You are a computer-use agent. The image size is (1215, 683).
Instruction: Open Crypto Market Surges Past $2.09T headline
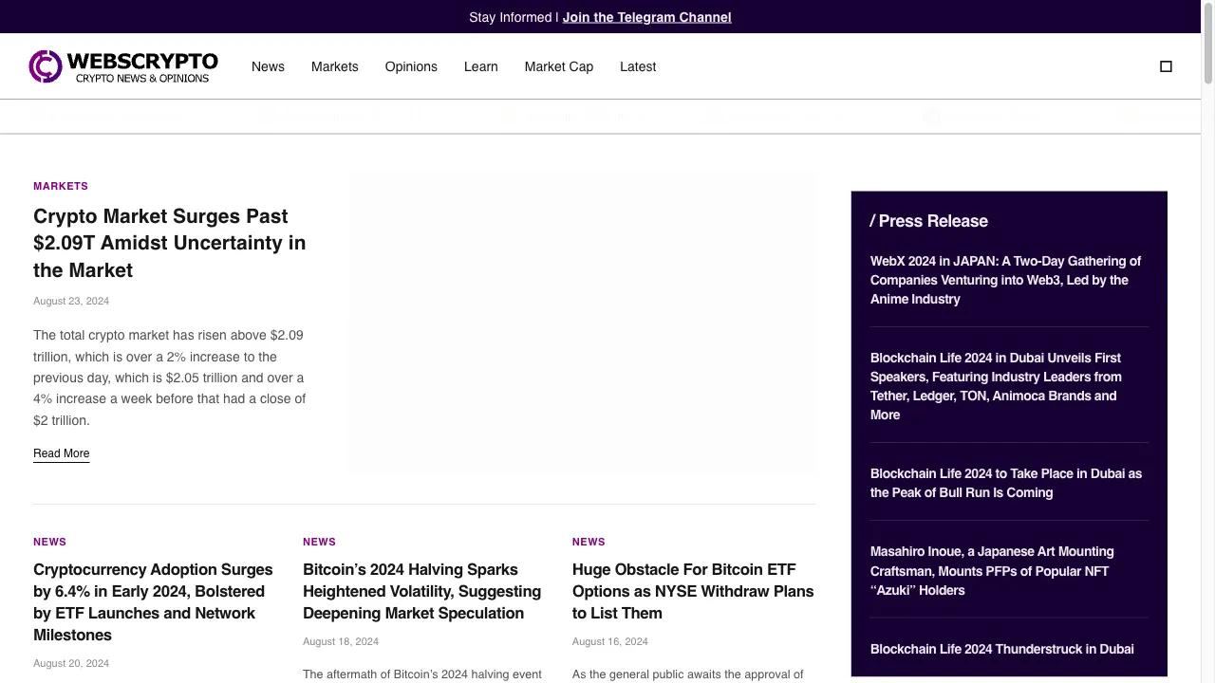coord(170,243)
